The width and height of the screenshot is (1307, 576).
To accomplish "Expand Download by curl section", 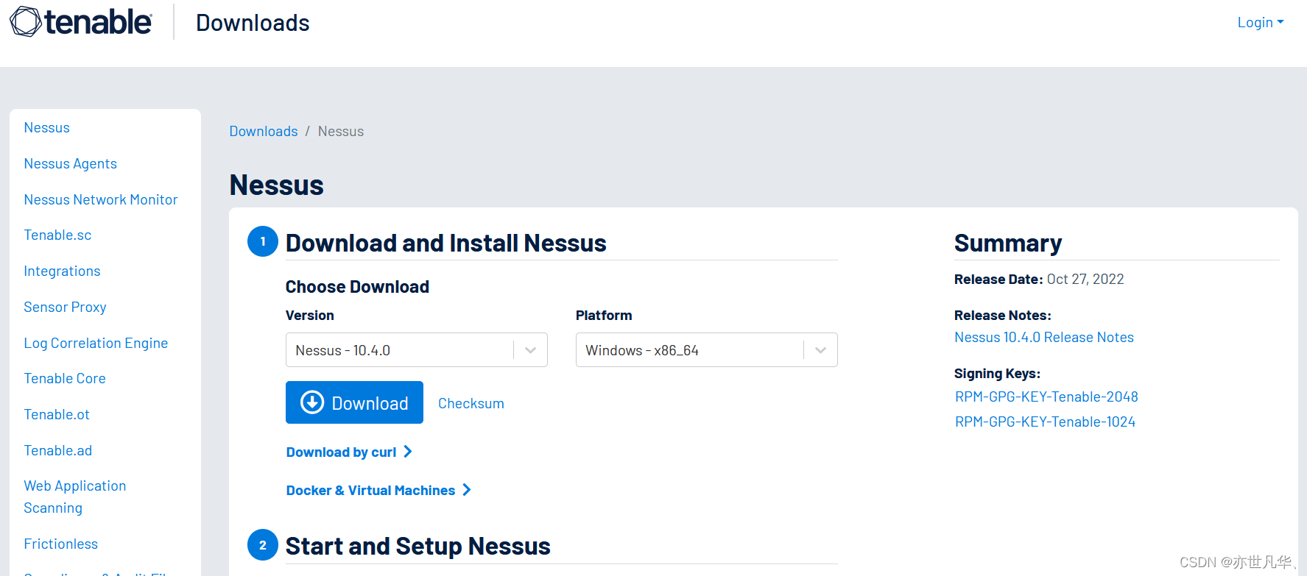I will click(x=349, y=452).
